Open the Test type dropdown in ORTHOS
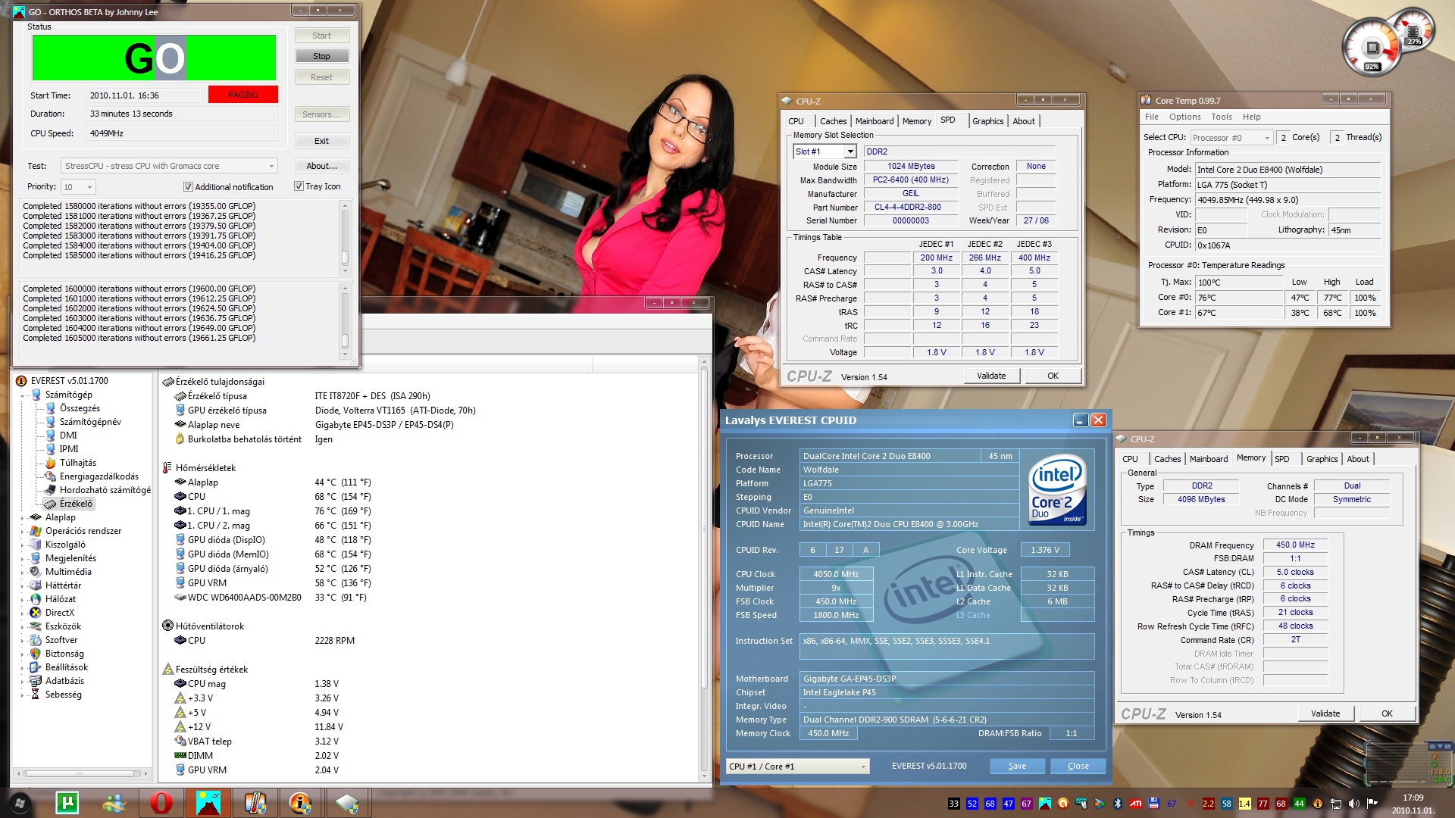Screen dimensions: 1455x818 (170, 166)
